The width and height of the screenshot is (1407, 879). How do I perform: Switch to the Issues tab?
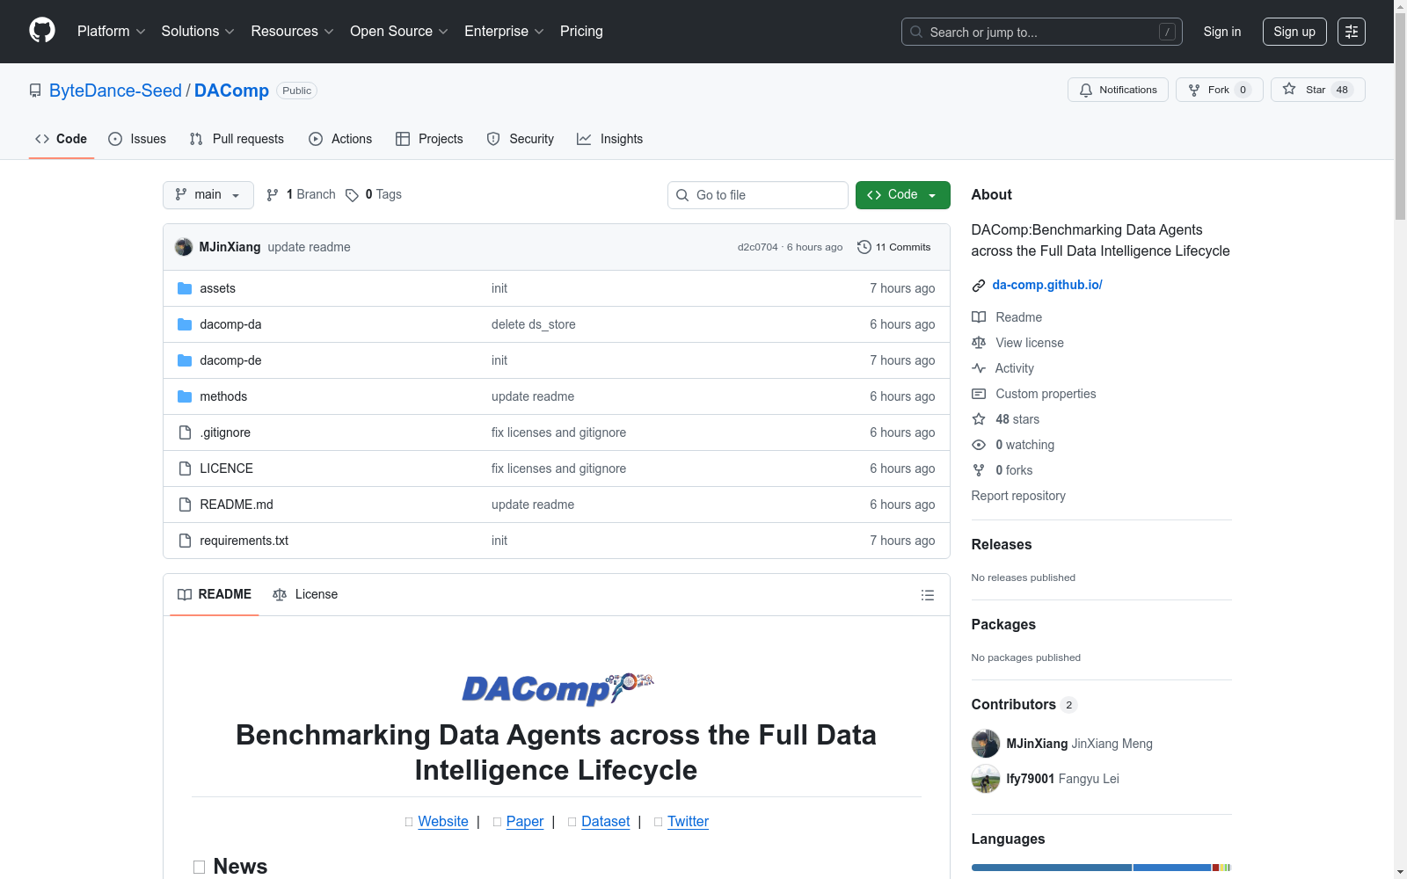[x=137, y=139]
